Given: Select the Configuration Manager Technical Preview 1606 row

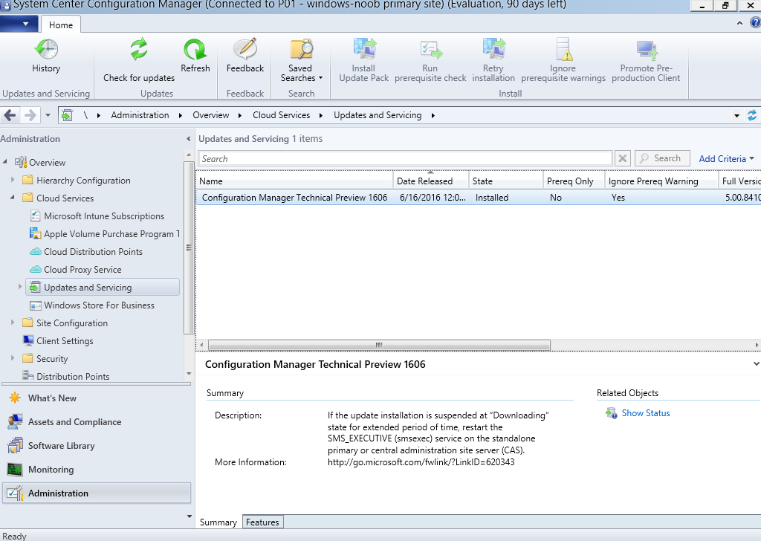Looking at the screenshot, I should pyautogui.click(x=479, y=197).
